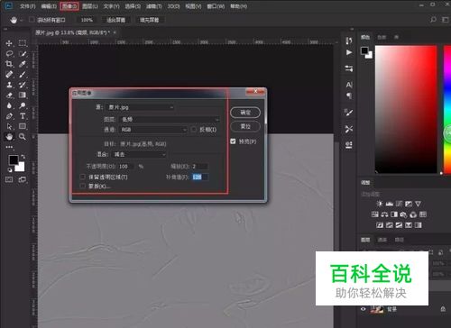Click the Reset button in Apply Image

[245, 126]
